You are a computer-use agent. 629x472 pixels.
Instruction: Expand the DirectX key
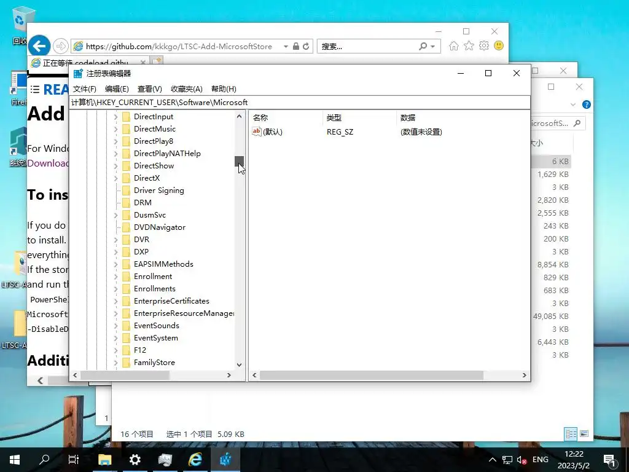pyautogui.click(x=116, y=178)
